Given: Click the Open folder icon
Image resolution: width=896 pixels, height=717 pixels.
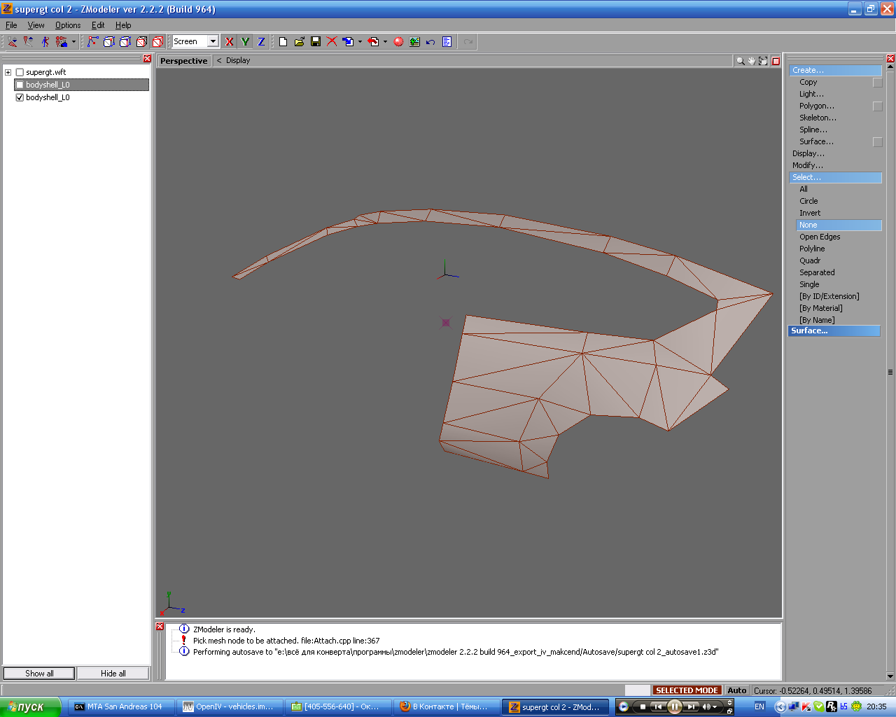Looking at the screenshot, I should click(x=299, y=42).
